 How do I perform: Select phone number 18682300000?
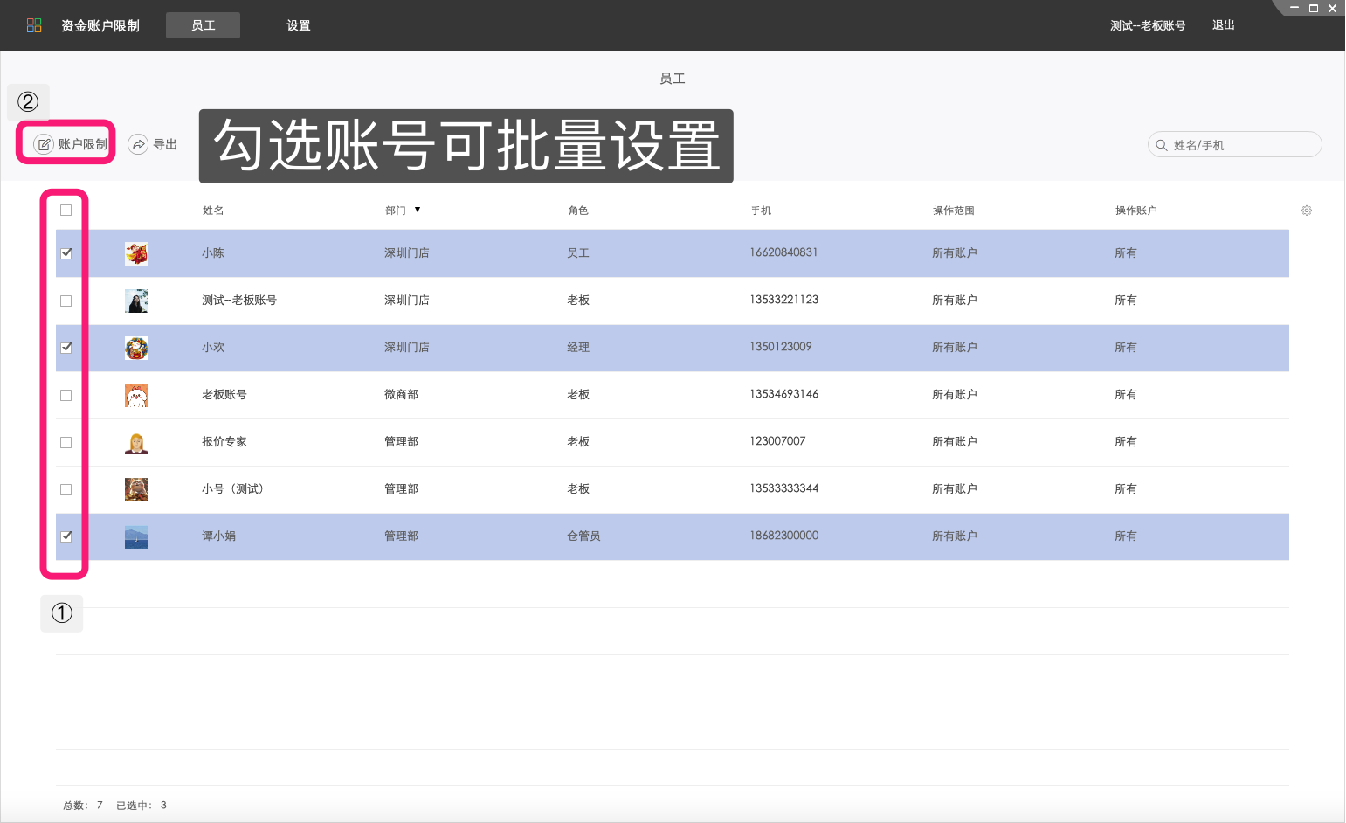[783, 536]
